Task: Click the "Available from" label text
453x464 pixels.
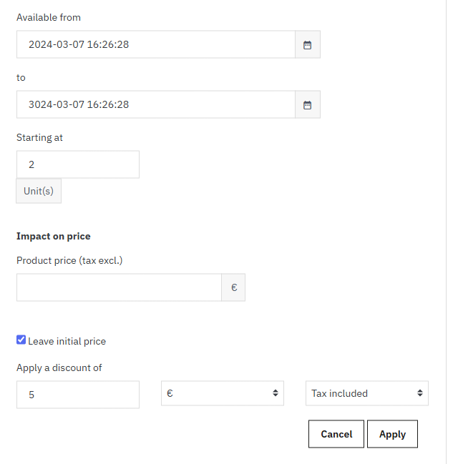Action: tap(49, 17)
